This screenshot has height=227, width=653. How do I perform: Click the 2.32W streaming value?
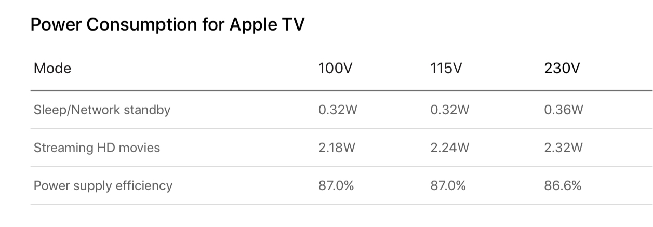pyautogui.click(x=564, y=148)
